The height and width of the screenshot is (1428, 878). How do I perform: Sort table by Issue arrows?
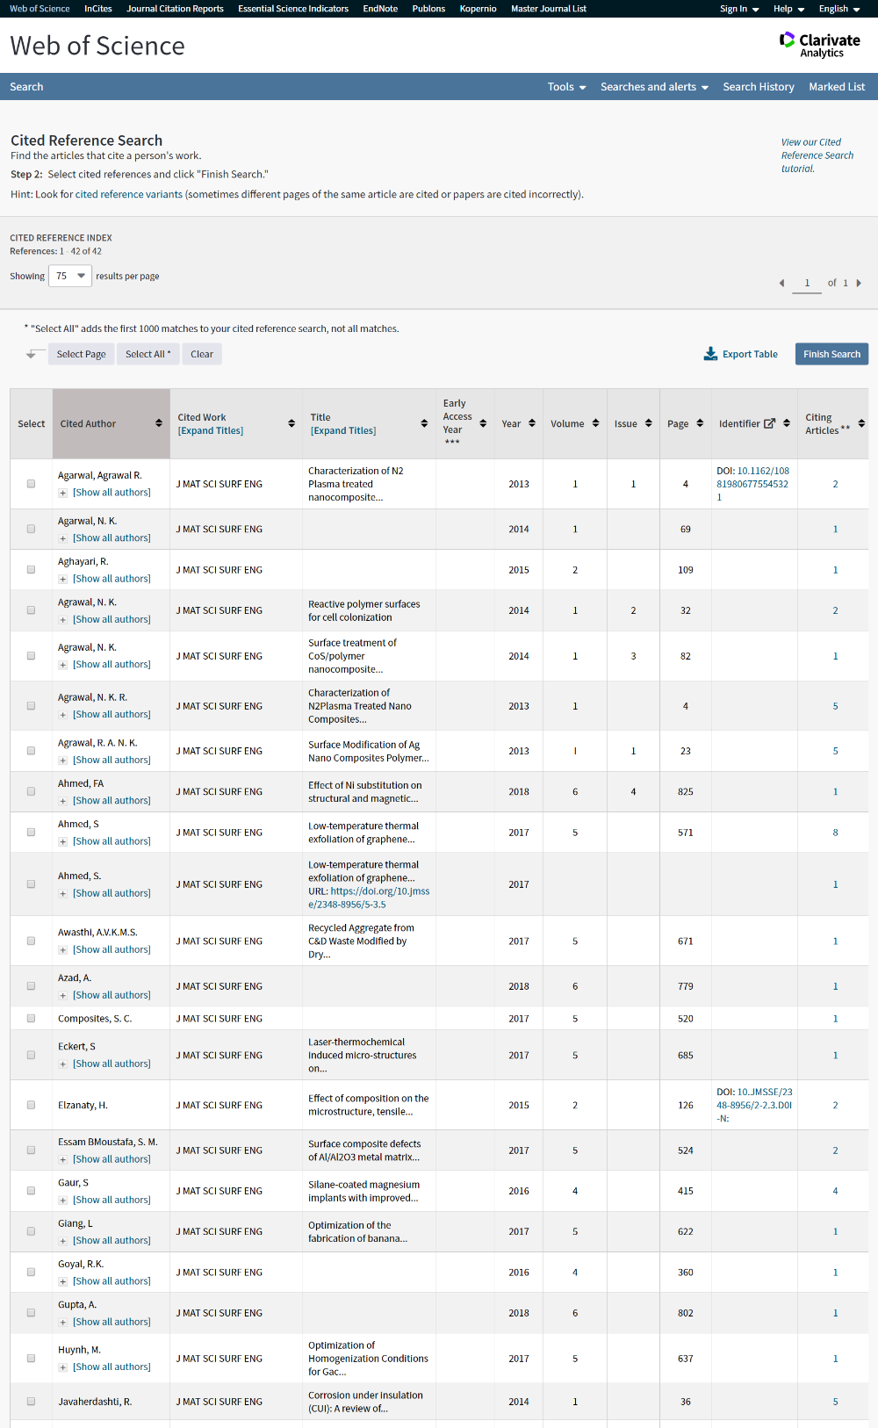(649, 423)
